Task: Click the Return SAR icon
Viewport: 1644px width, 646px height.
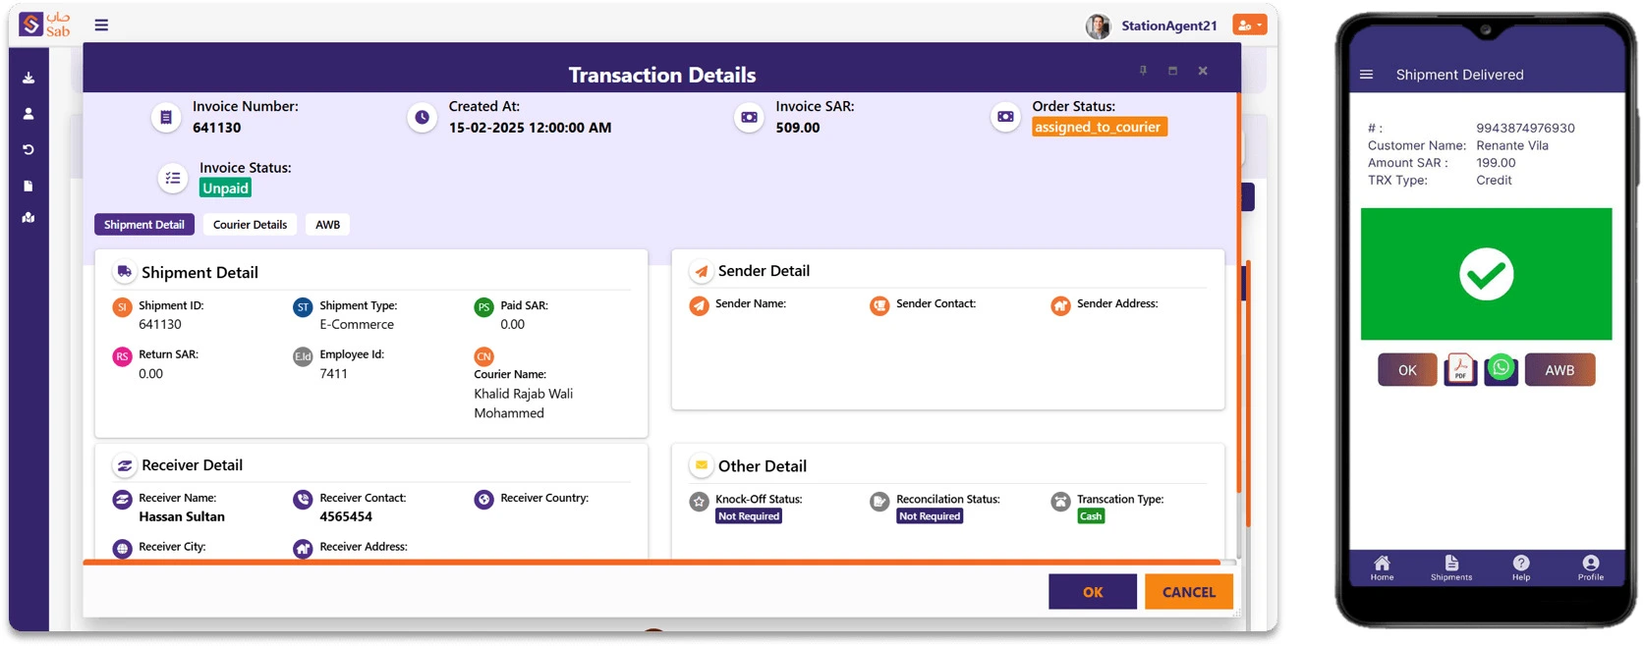Action: (x=122, y=356)
